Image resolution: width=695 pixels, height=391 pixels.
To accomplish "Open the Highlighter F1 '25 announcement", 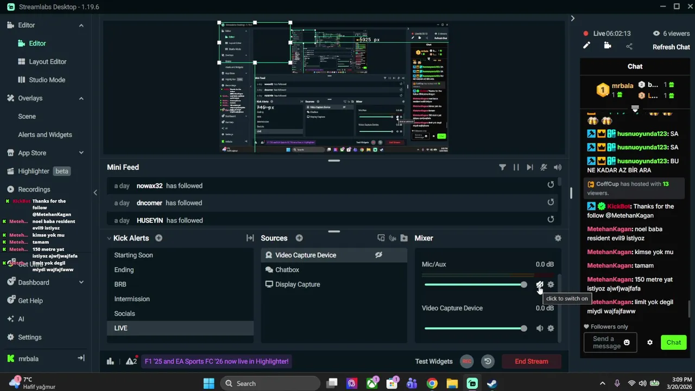I will tap(217, 361).
